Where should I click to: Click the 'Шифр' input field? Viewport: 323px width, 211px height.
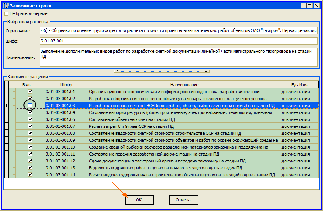point(178,41)
